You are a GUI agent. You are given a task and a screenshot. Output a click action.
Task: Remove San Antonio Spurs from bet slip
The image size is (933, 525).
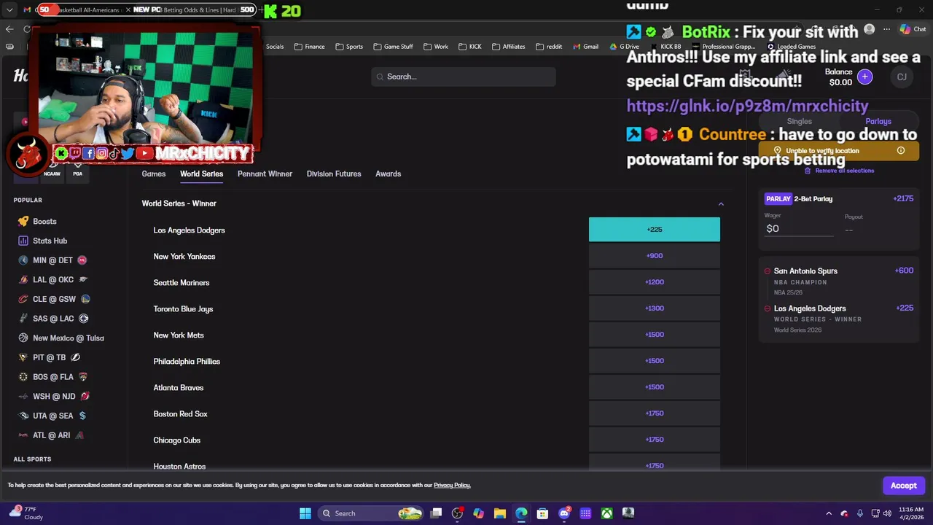click(767, 271)
